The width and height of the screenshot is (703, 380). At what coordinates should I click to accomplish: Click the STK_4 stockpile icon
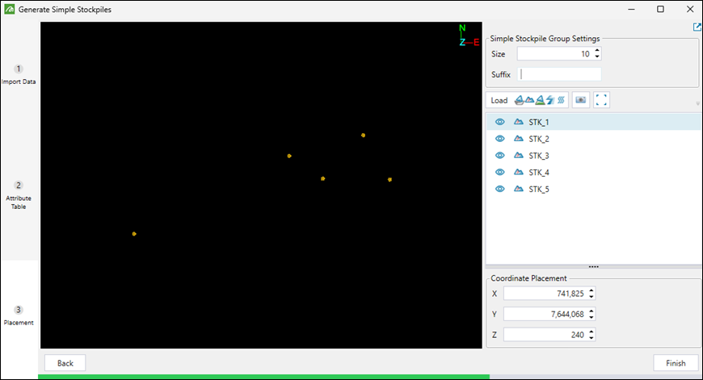(519, 173)
